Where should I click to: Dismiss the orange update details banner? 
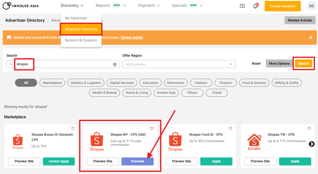coord(311,38)
